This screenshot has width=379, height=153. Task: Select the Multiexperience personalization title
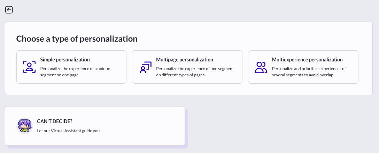pyautogui.click(x=307, y=60)
